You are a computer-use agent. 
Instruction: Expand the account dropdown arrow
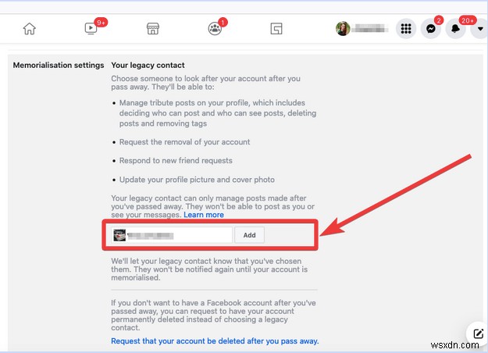point(480,29)
